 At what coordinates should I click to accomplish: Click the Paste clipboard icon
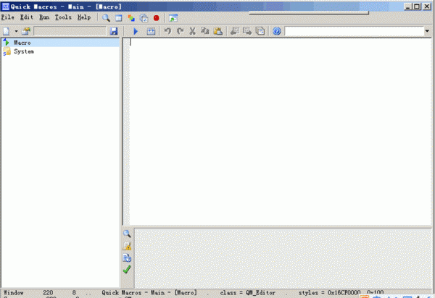[218, 31]
